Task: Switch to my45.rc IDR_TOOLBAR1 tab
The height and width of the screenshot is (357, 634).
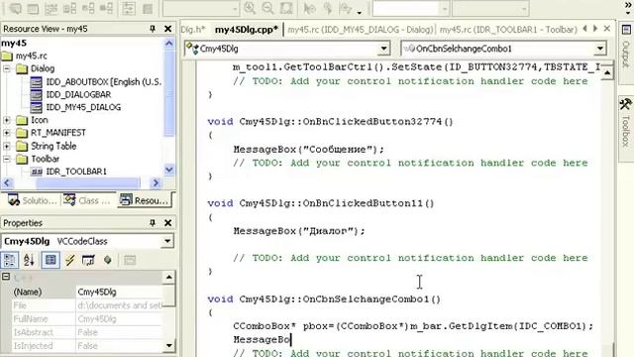Action: coord(508,30)
